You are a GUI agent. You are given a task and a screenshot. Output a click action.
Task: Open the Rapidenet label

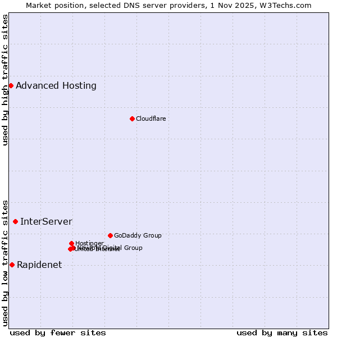[39, 265]
